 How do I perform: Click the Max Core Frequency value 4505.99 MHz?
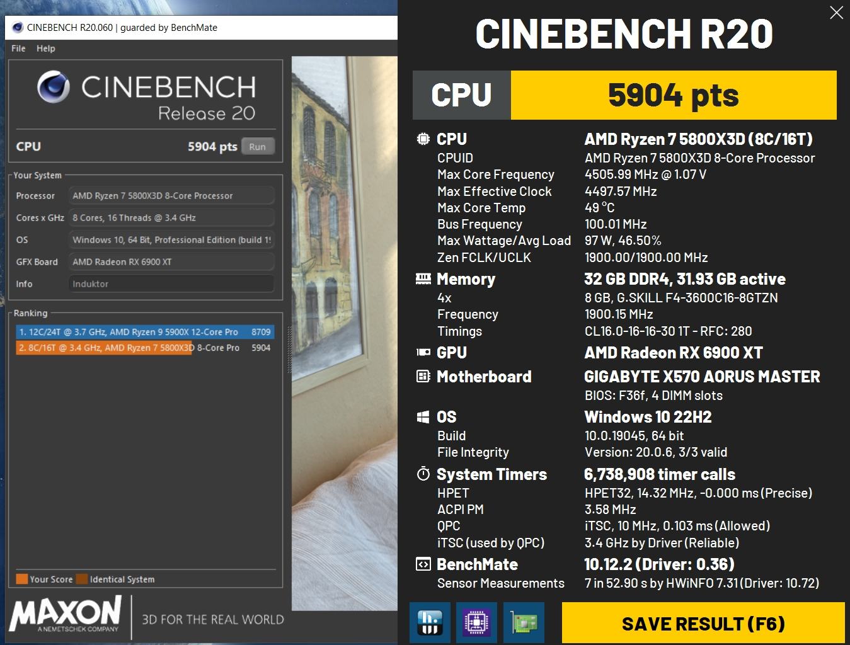click(645, 174)
